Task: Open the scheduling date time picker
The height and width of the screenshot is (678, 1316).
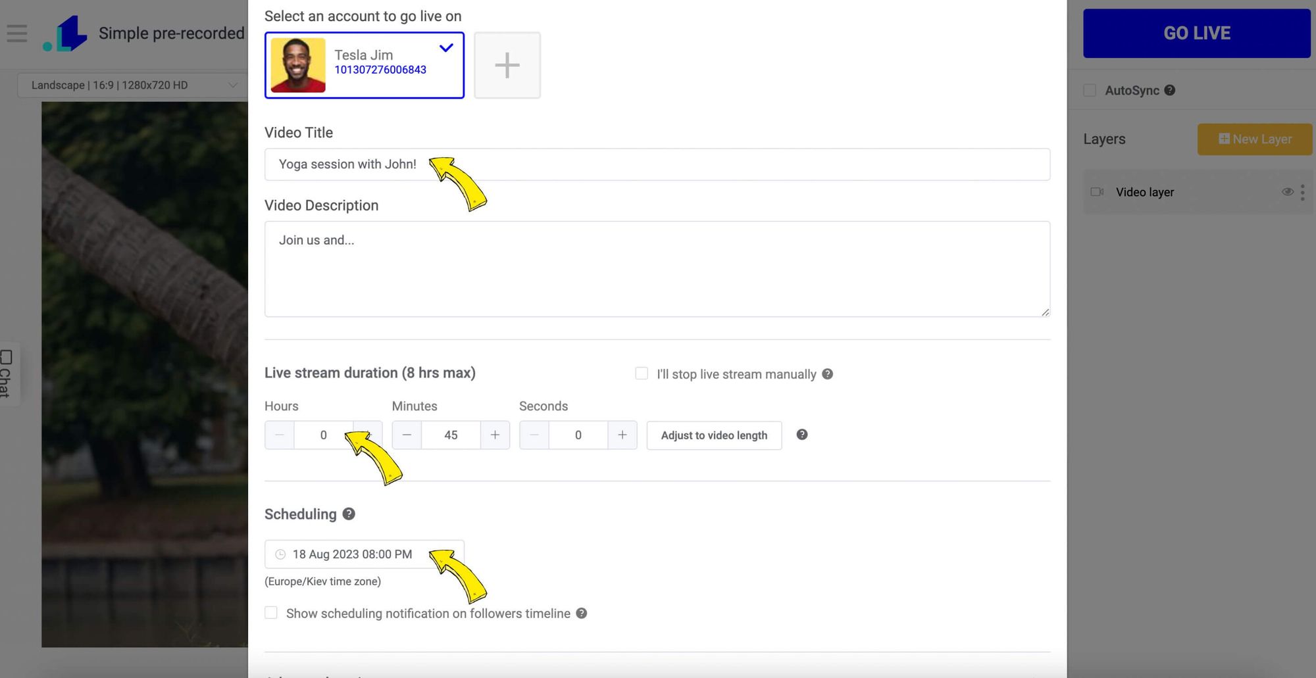Action: (364, 554)
